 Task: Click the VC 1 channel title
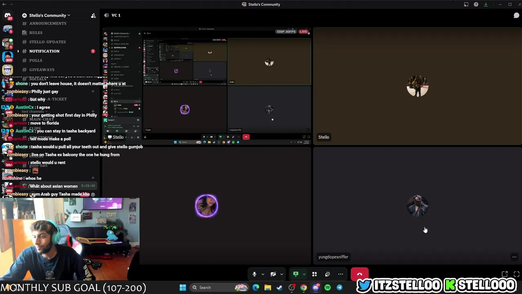[x=116, y=16]
